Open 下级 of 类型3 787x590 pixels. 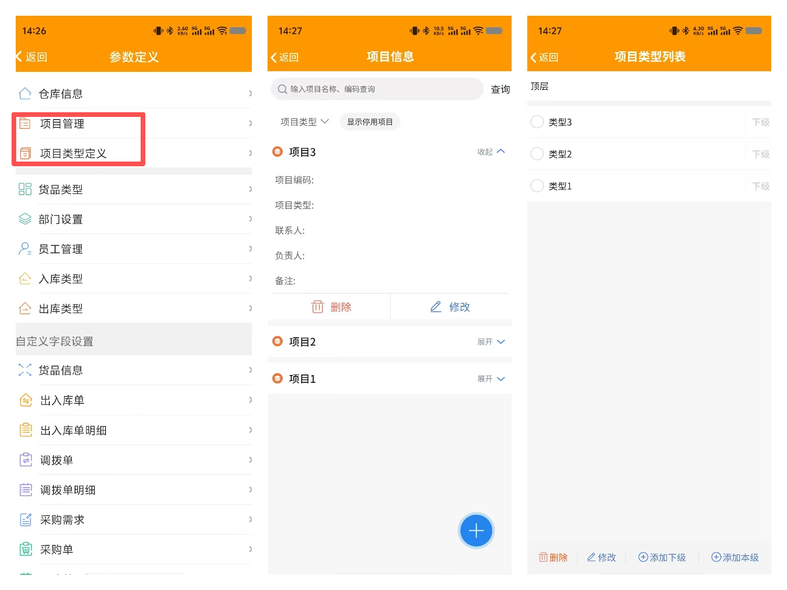pyautogui.click(x=760, y=122)
